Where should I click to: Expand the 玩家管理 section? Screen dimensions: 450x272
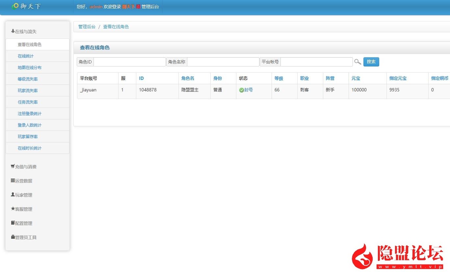click(x=23, y=195)
